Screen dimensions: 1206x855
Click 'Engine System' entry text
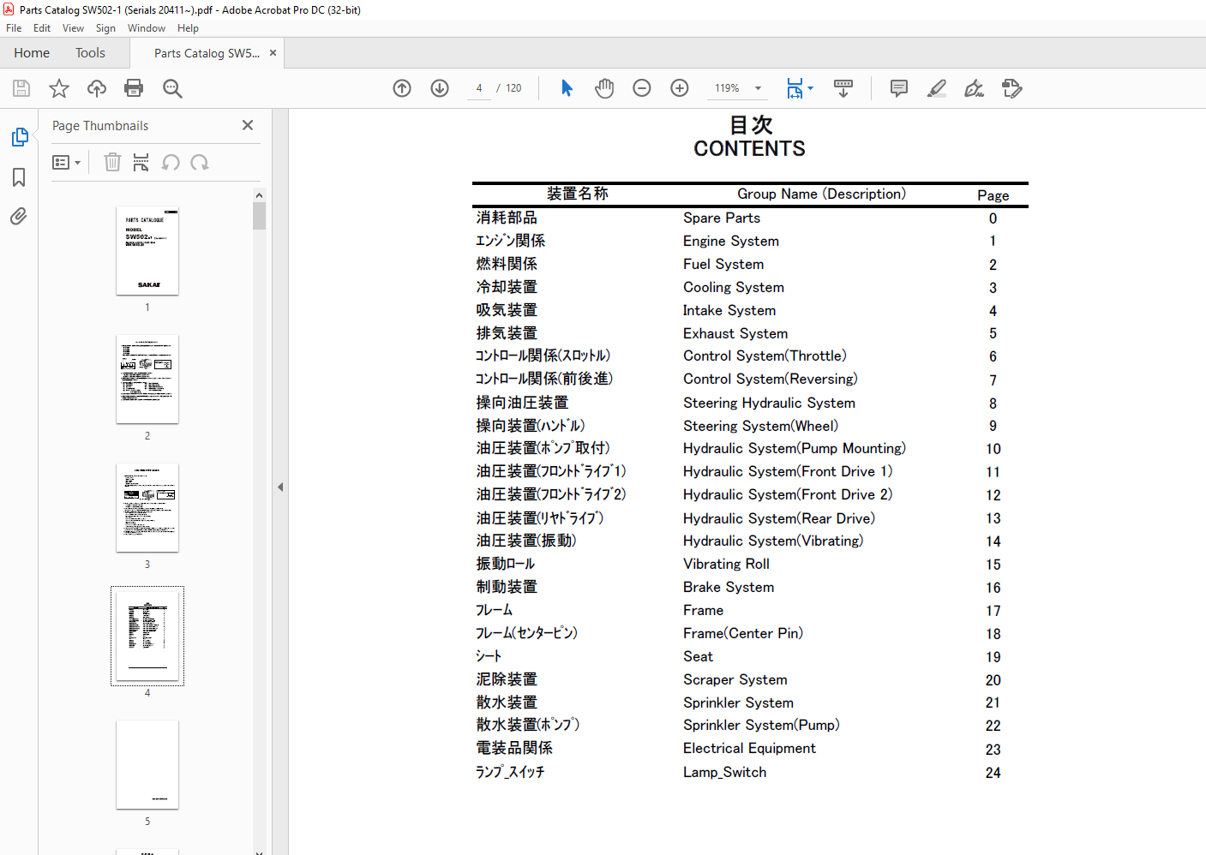pos(731,242)
